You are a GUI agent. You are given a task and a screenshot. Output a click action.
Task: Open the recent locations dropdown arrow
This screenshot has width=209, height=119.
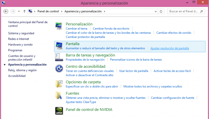(x=19, y=11)
